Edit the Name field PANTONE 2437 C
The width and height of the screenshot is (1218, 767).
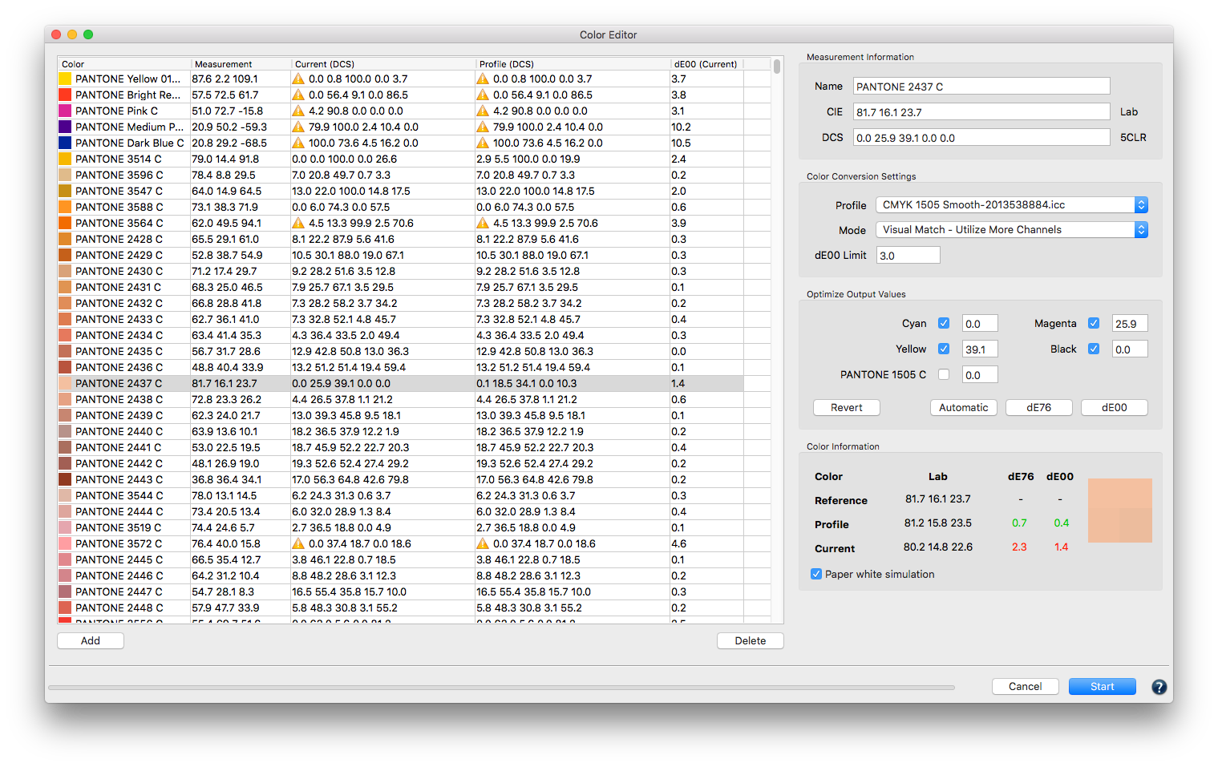pyautogui.click(x=981, y=86)
